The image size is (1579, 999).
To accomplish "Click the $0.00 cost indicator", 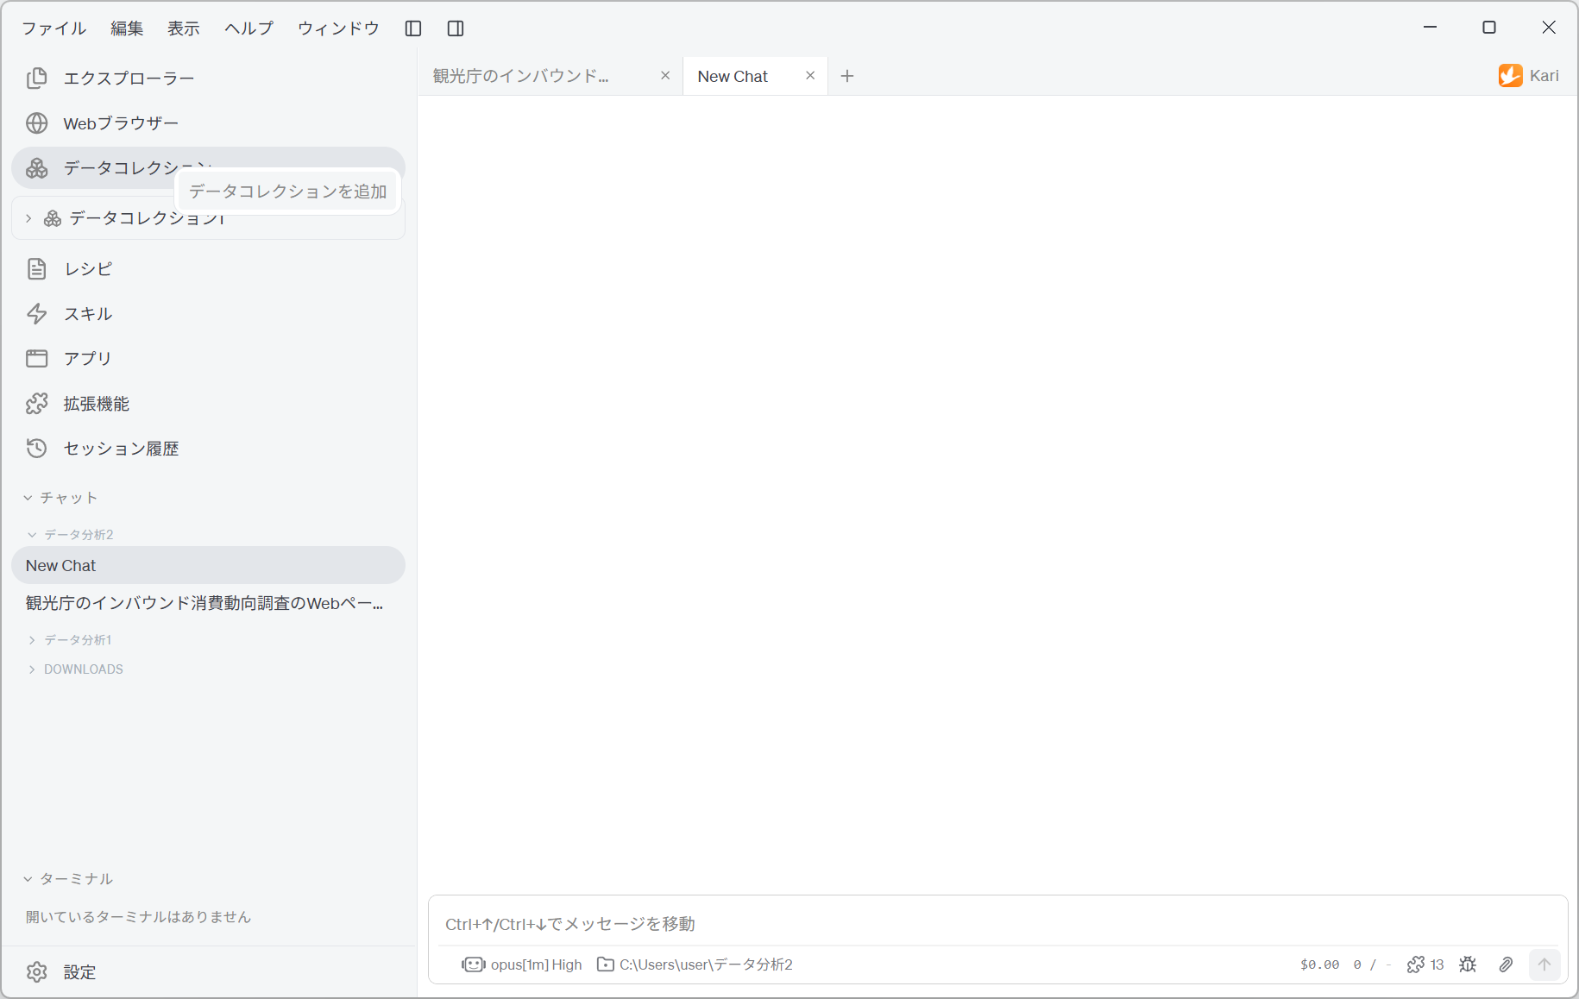I will click(1320, 964).
